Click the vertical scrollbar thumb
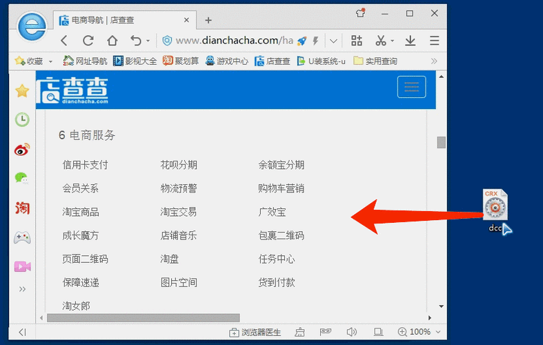The height and width of the screenshot is (345, 543). coord(441,142)
